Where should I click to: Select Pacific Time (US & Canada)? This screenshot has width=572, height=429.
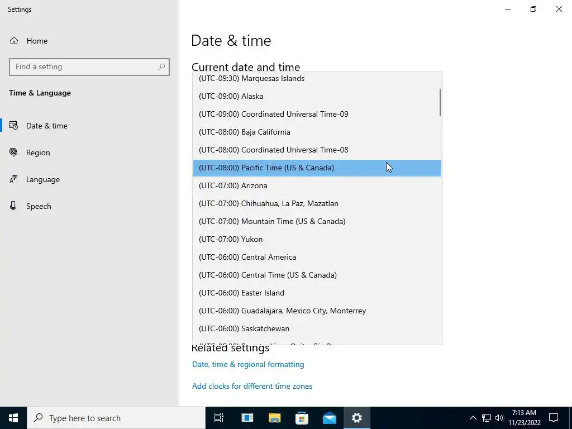(317, 168)
